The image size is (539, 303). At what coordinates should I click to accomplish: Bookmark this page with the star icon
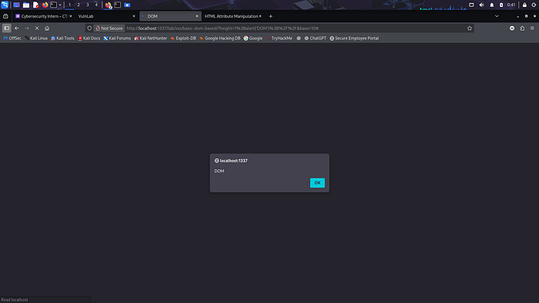(x=470, y=28)
